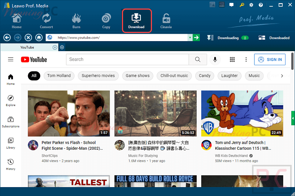This screenshot has height=196, width=295.
Task: Open Leawo settings gear icon
Action: click(x=251, y=5)
